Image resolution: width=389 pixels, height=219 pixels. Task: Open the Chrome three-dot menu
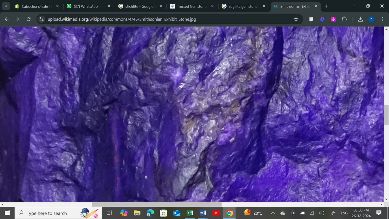tap(382, 19)
